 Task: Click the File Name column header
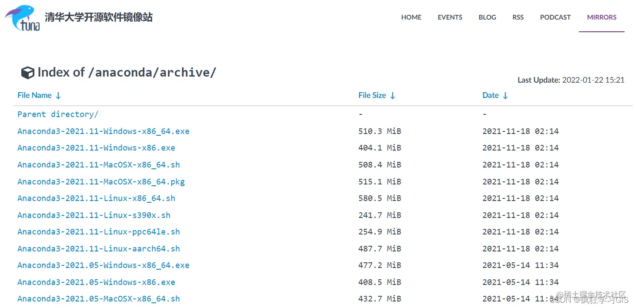(34, 95)
